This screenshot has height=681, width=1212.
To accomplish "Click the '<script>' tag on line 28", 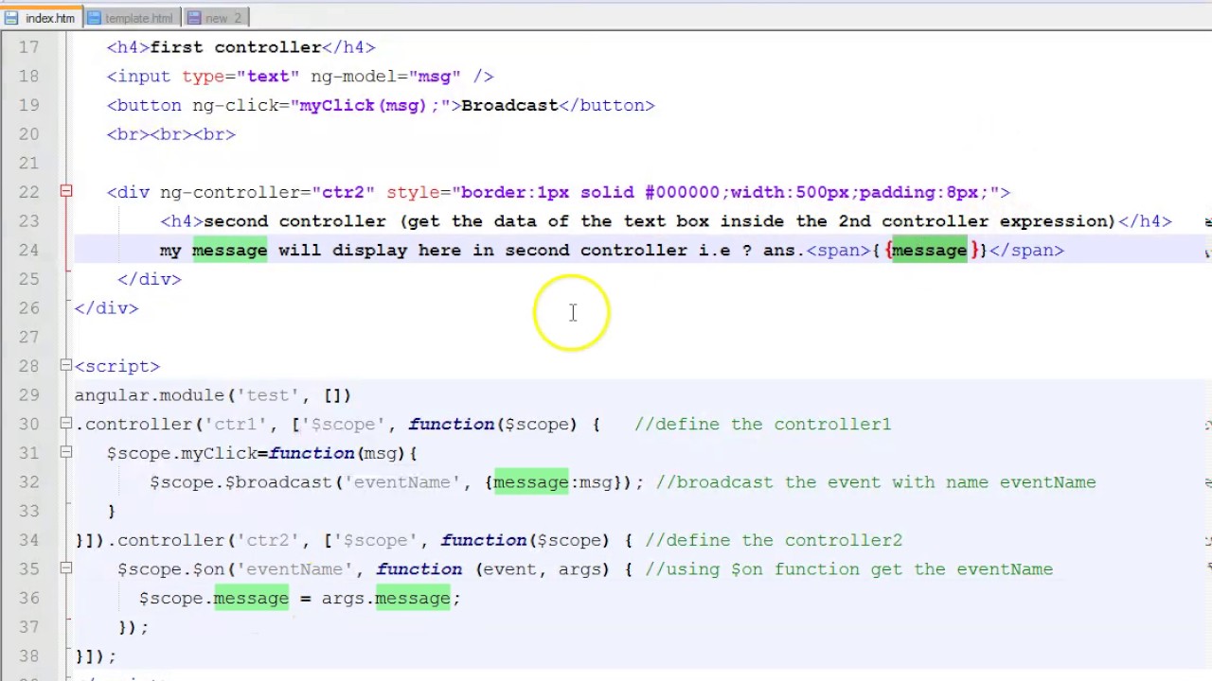I will point(117,366).
